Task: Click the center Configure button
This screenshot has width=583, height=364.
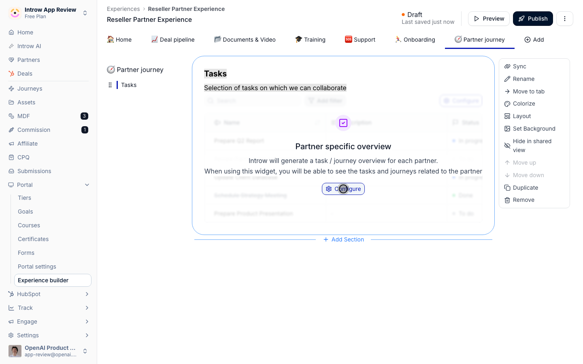Action: (343, 189)
